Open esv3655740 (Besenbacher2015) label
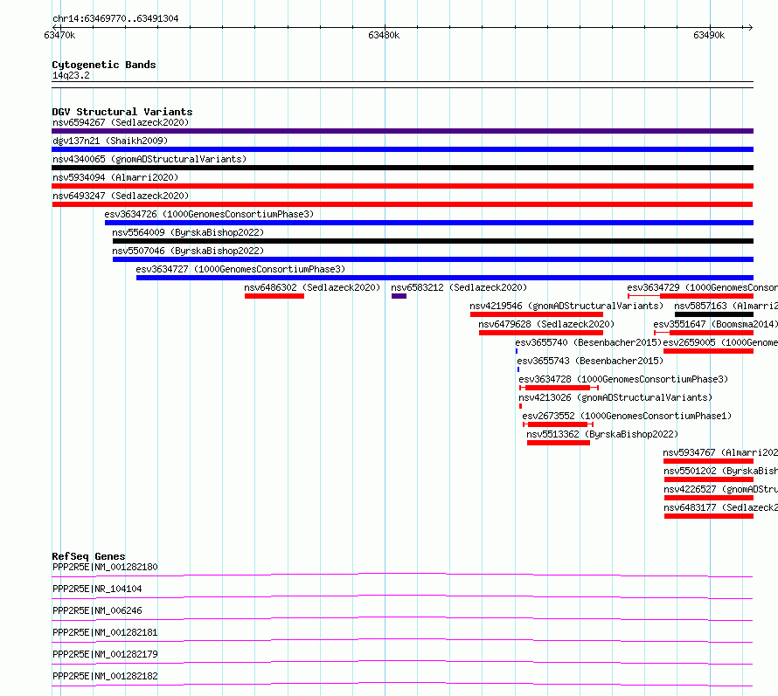 (588, 342)
